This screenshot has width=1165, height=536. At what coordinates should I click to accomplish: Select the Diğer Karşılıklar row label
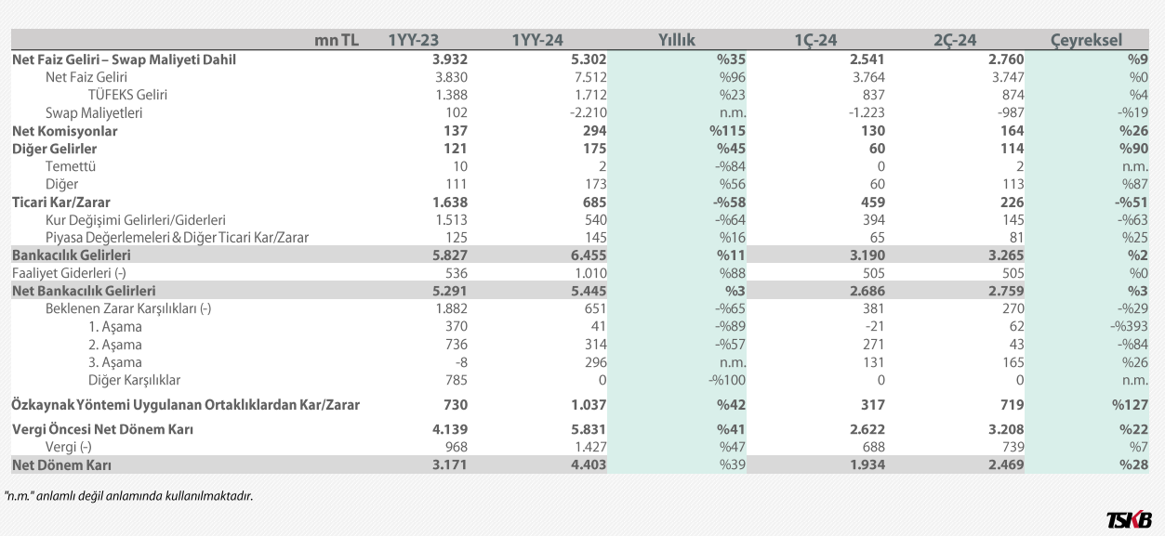pos(134,379)
